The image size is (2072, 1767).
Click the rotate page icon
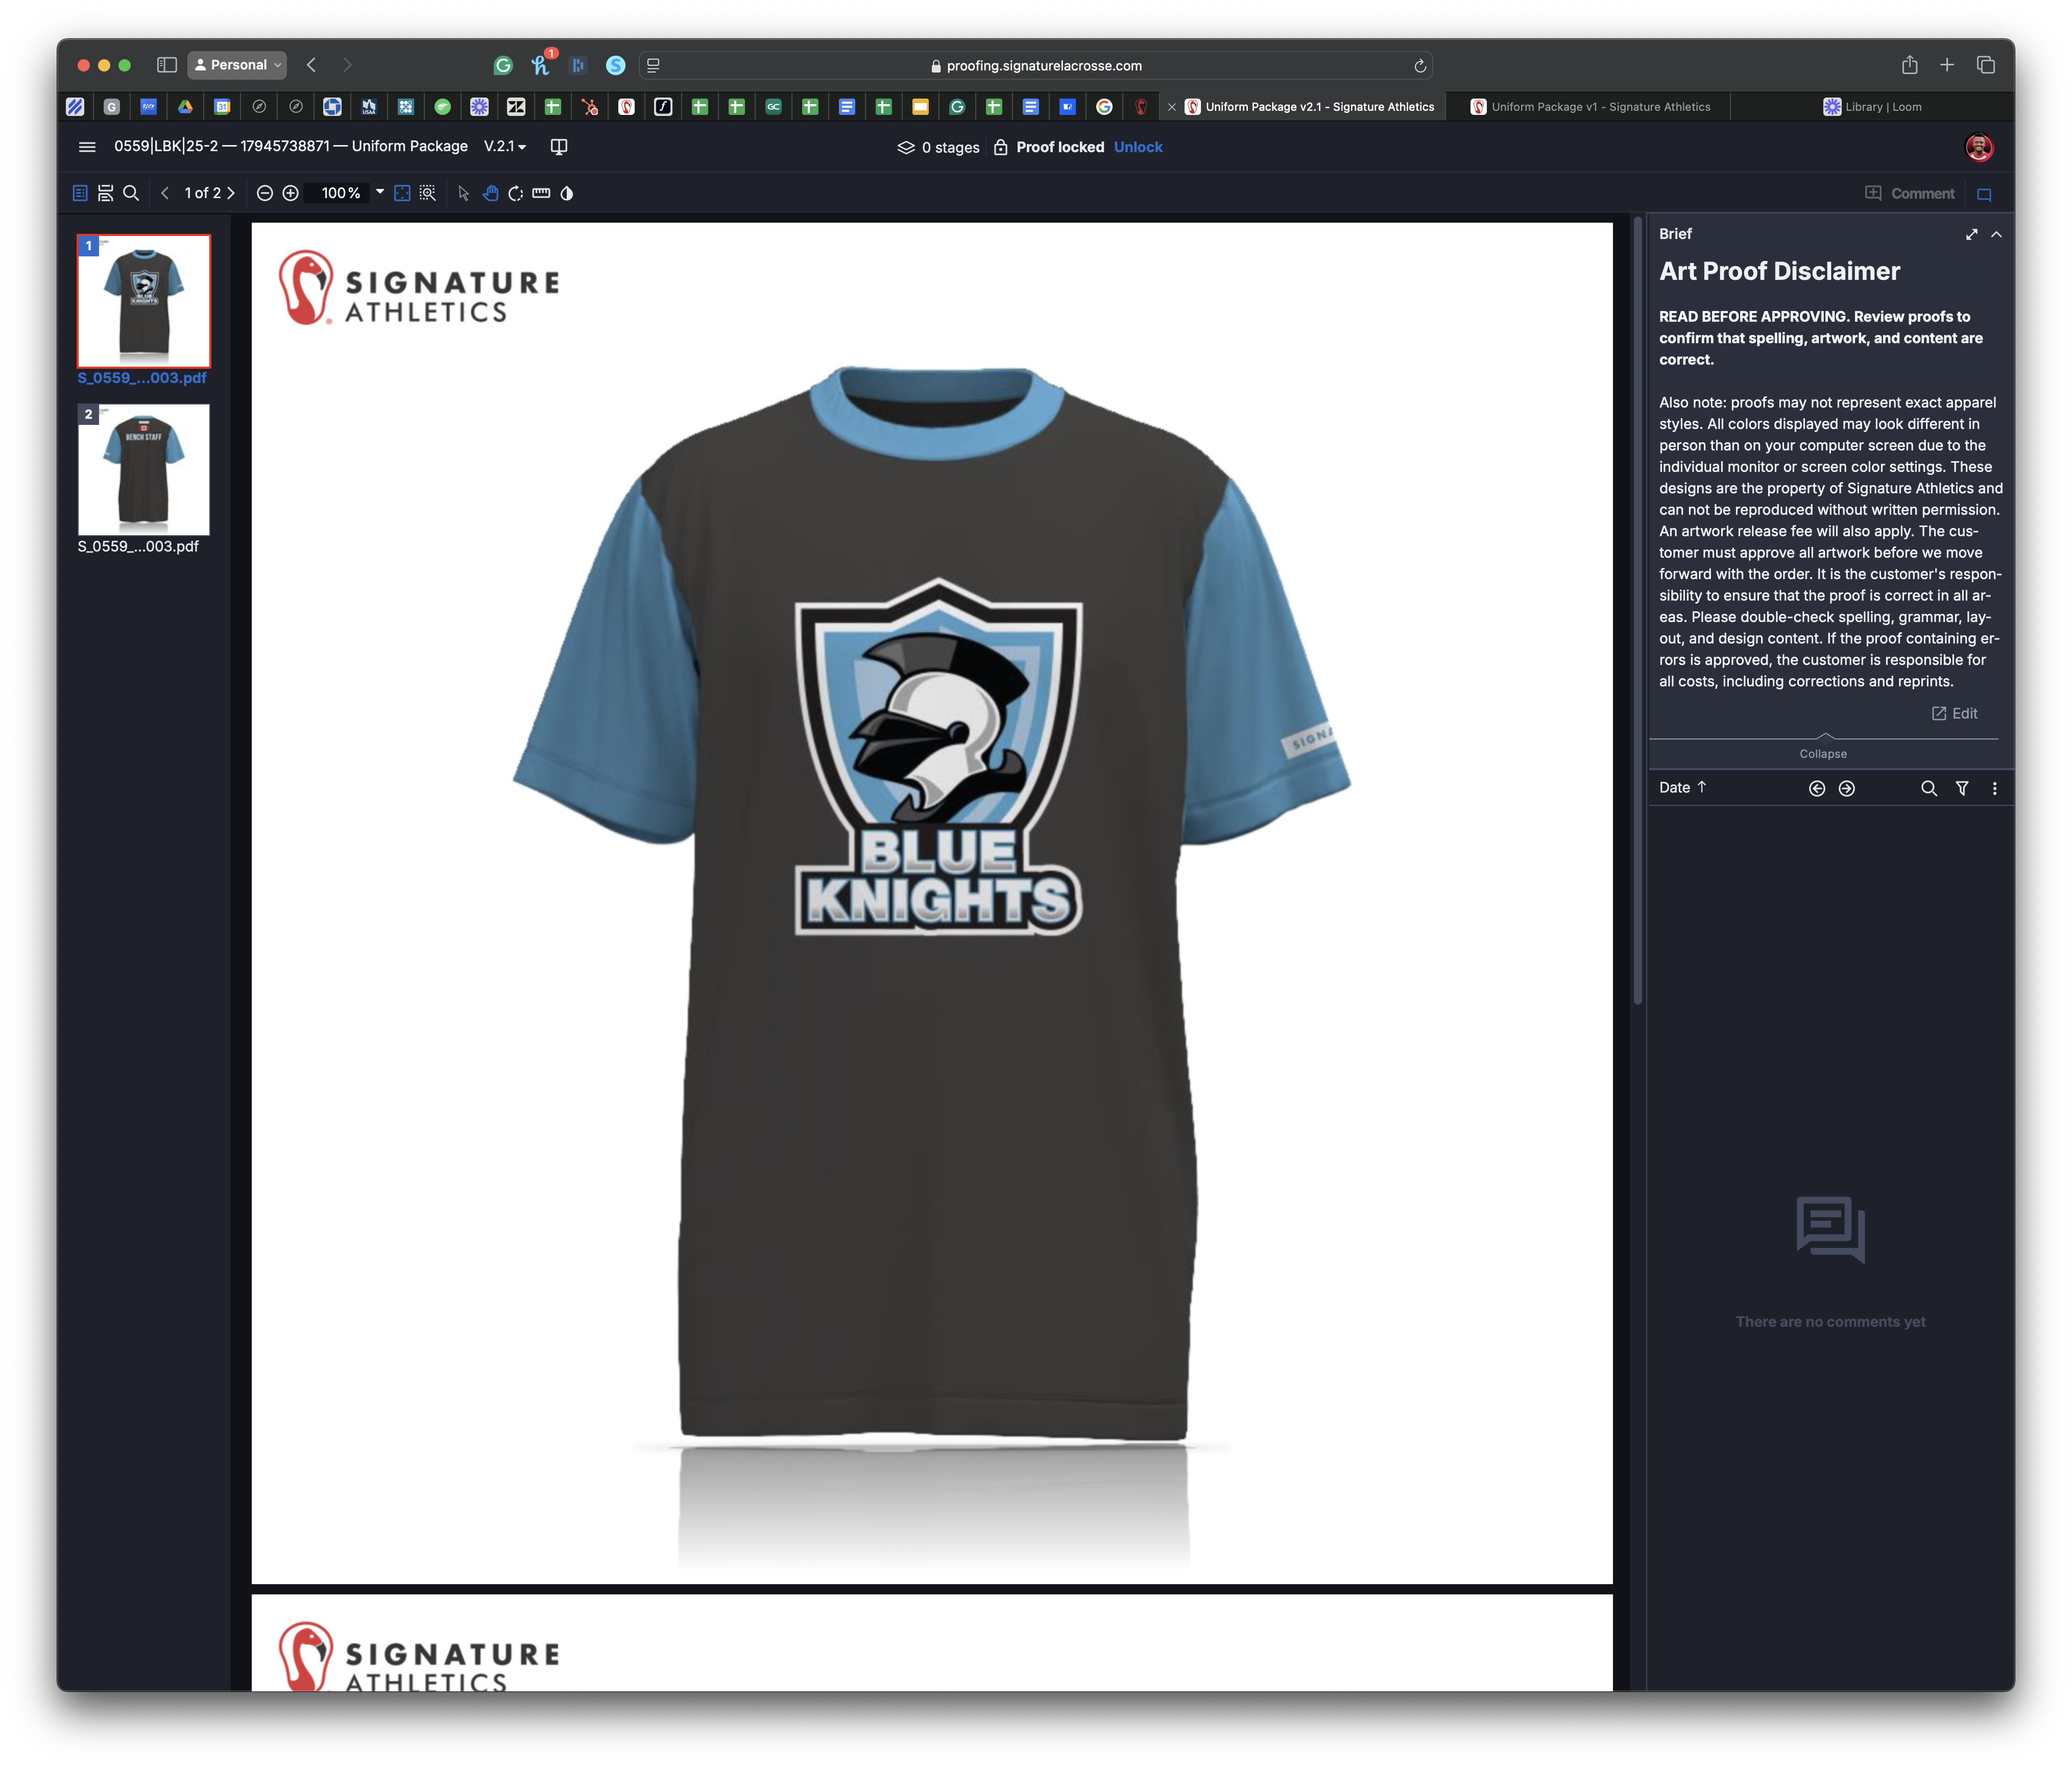[516, 193]
